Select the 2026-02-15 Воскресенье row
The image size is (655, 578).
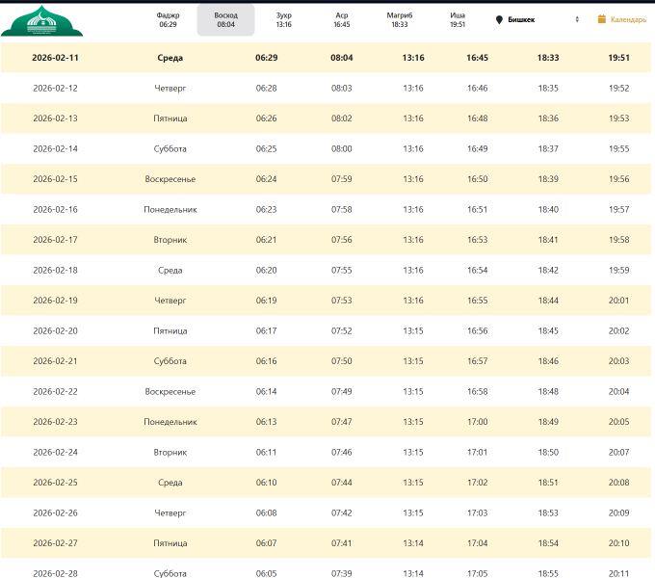[170, 179]
